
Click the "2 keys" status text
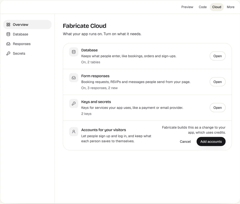click(x=86, y=114)
